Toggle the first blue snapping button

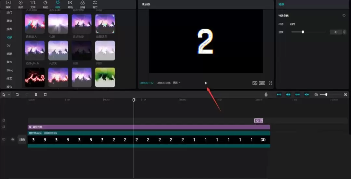click(x=279, y=95)
